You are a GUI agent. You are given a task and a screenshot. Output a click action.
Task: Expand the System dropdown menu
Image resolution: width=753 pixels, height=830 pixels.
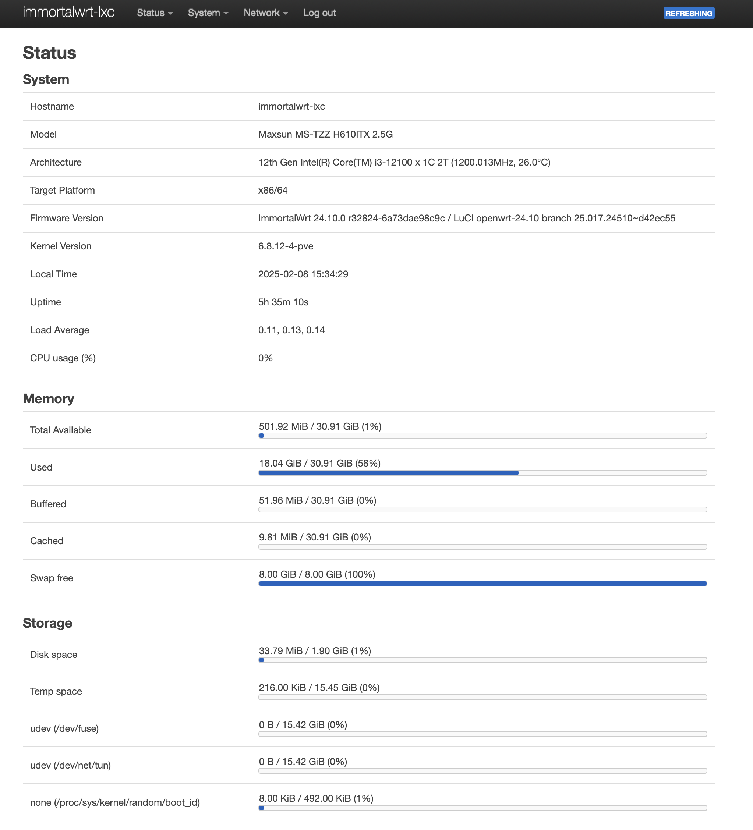[x=208, y=13]
